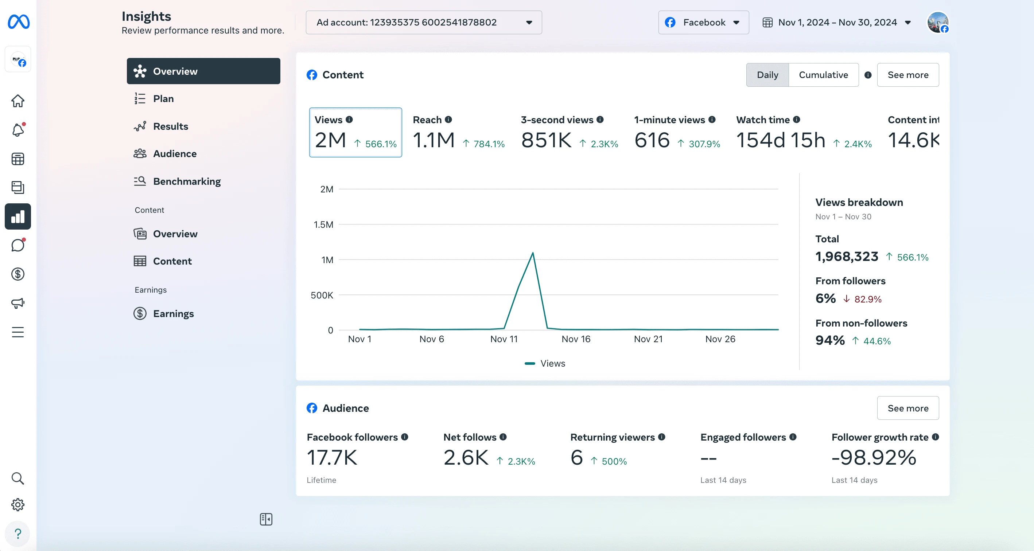
Task: Open the Notifications bell icon
Action: (x=18, y=130)
